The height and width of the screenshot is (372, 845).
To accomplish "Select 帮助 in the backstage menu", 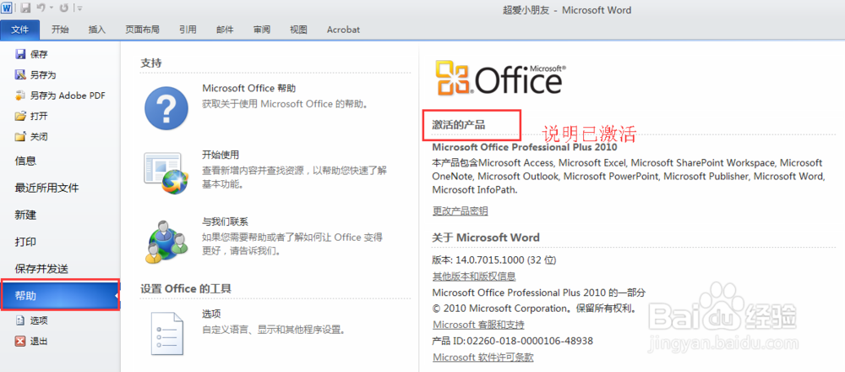I will [60, 295].
